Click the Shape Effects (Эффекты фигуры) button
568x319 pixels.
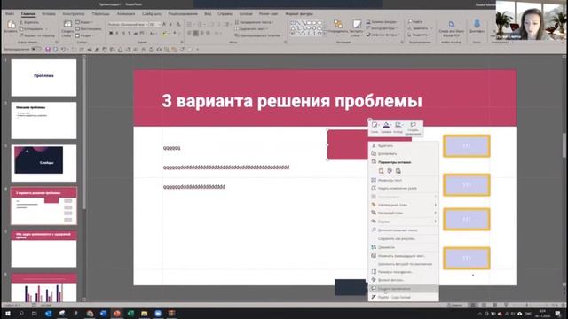383,35
